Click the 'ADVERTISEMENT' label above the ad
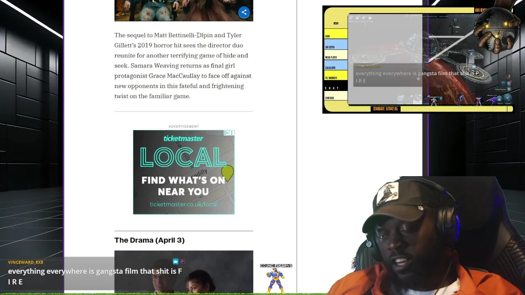 (183, 126)
